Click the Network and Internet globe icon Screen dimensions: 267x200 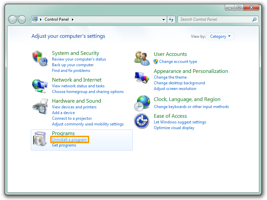40,86
